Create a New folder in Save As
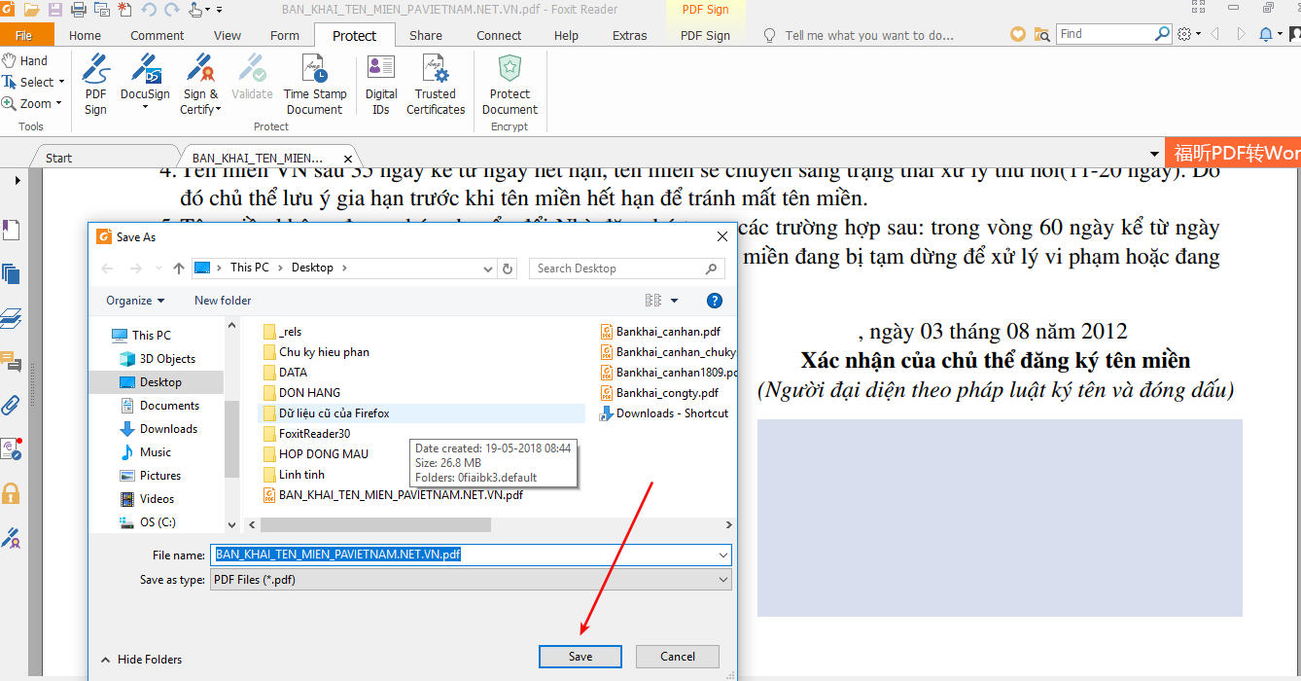 pyautogui.click(x=223, y=301)
